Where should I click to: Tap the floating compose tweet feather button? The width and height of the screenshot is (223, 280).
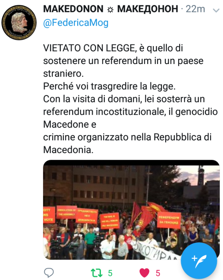[199, 261]
